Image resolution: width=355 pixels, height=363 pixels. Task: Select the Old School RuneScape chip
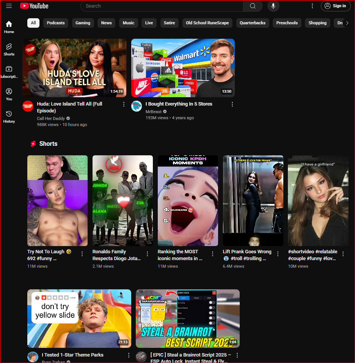click(207, 23)
